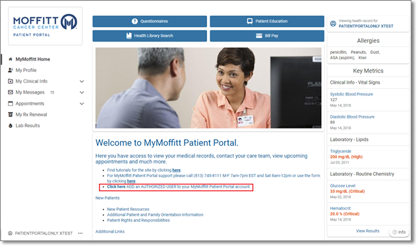Click the 'New Patients' heading

[107, 198]
